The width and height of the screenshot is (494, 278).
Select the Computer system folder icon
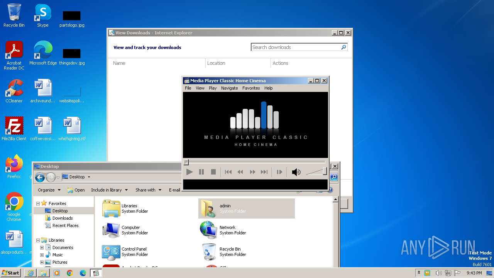[111, 230]
